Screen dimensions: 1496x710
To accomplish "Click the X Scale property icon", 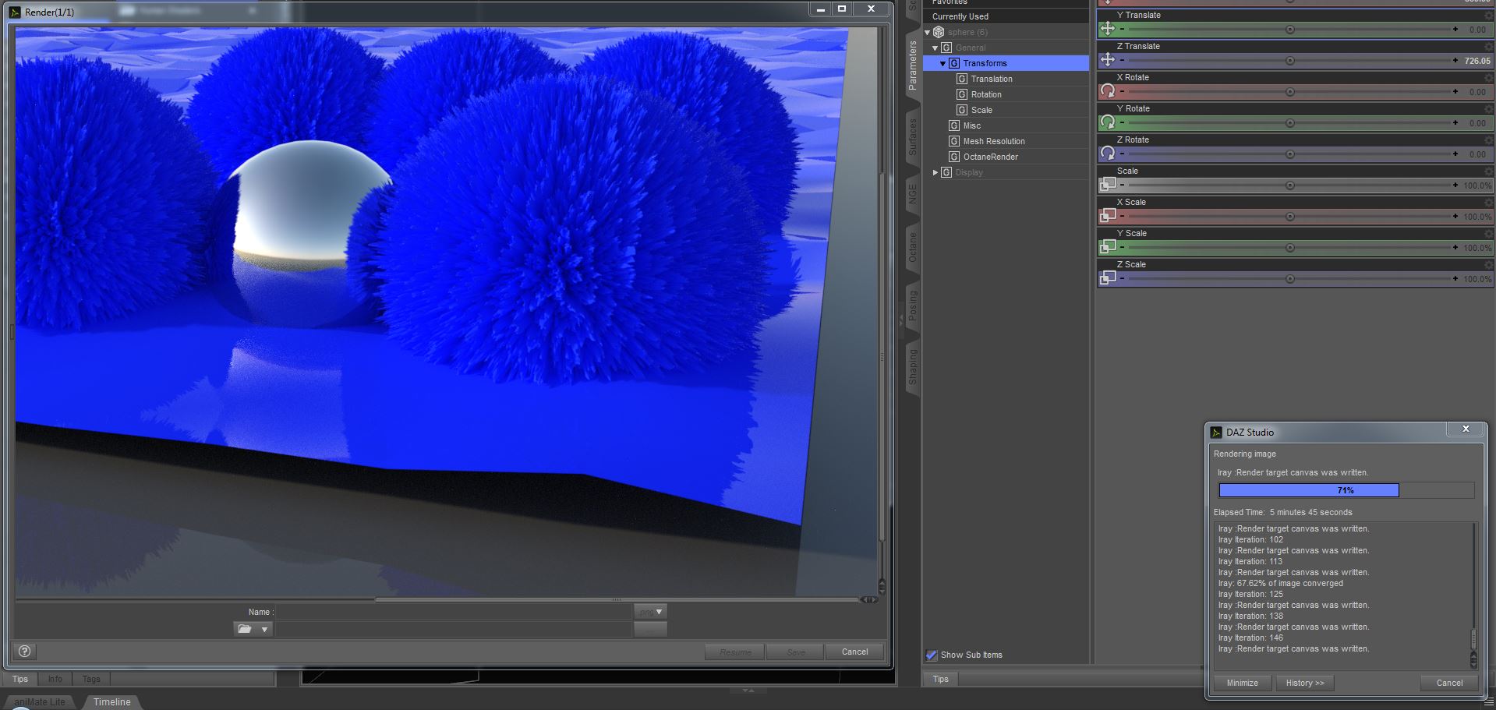I will click(x=1107, y=216).
